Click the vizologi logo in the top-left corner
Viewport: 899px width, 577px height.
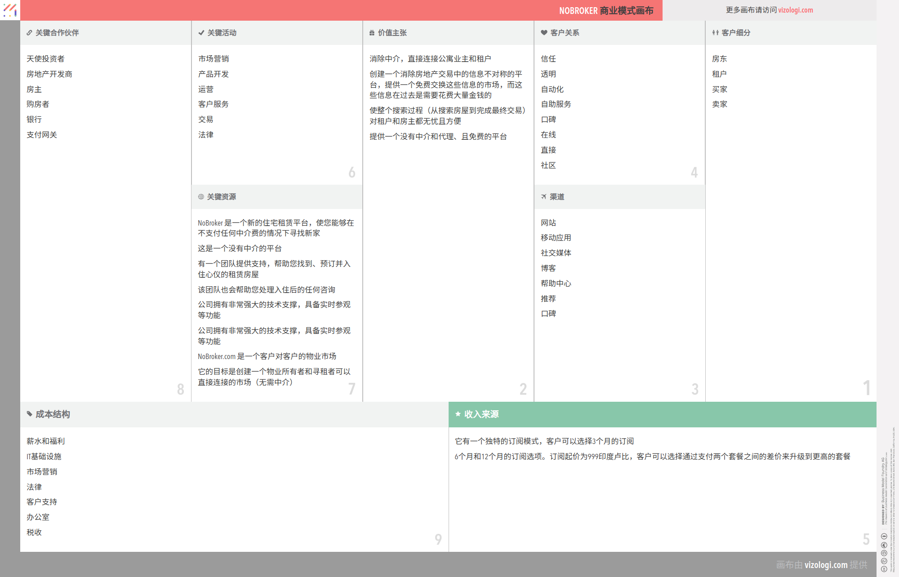[x=9, y=10]
